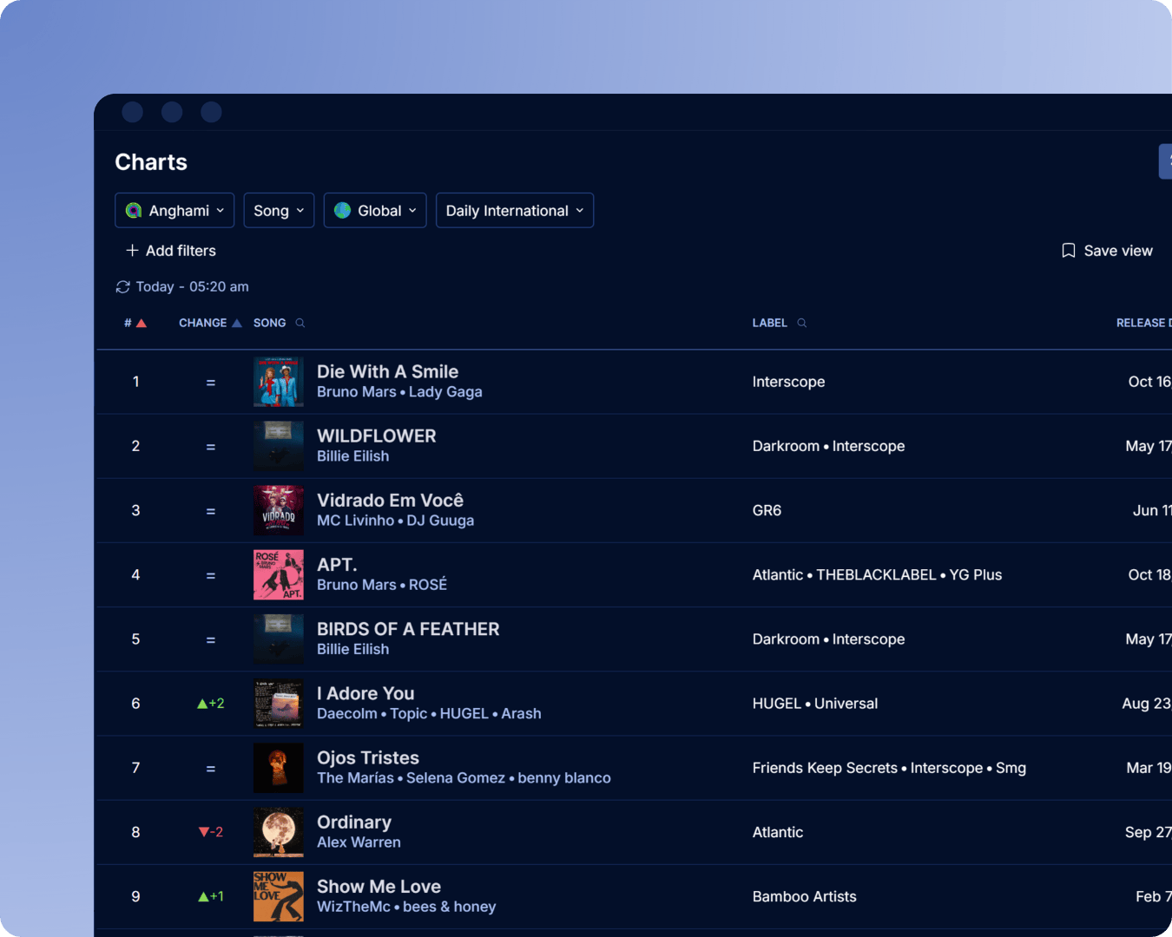Click the APT. album artwork thumbnail
Image resolution: width=1172 pixels, height=937 pixels.
pos(278,574)
